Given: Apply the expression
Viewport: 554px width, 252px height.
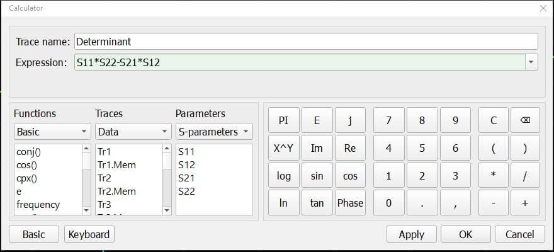Looking at the screenshot, I should point(412,234).
